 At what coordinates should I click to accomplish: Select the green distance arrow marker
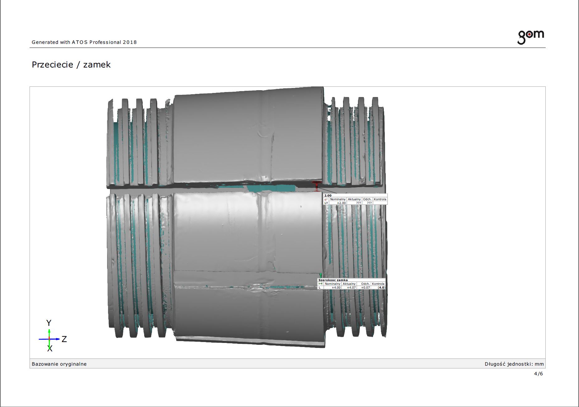pos(321,275)
